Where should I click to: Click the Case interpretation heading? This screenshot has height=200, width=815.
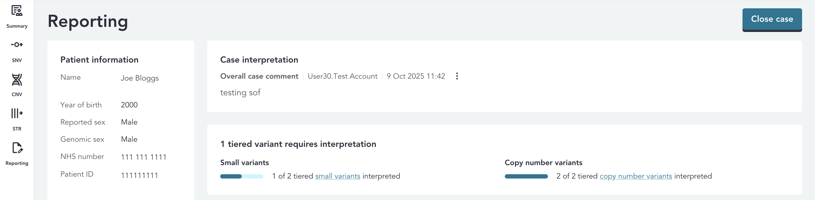click(259, 60)
